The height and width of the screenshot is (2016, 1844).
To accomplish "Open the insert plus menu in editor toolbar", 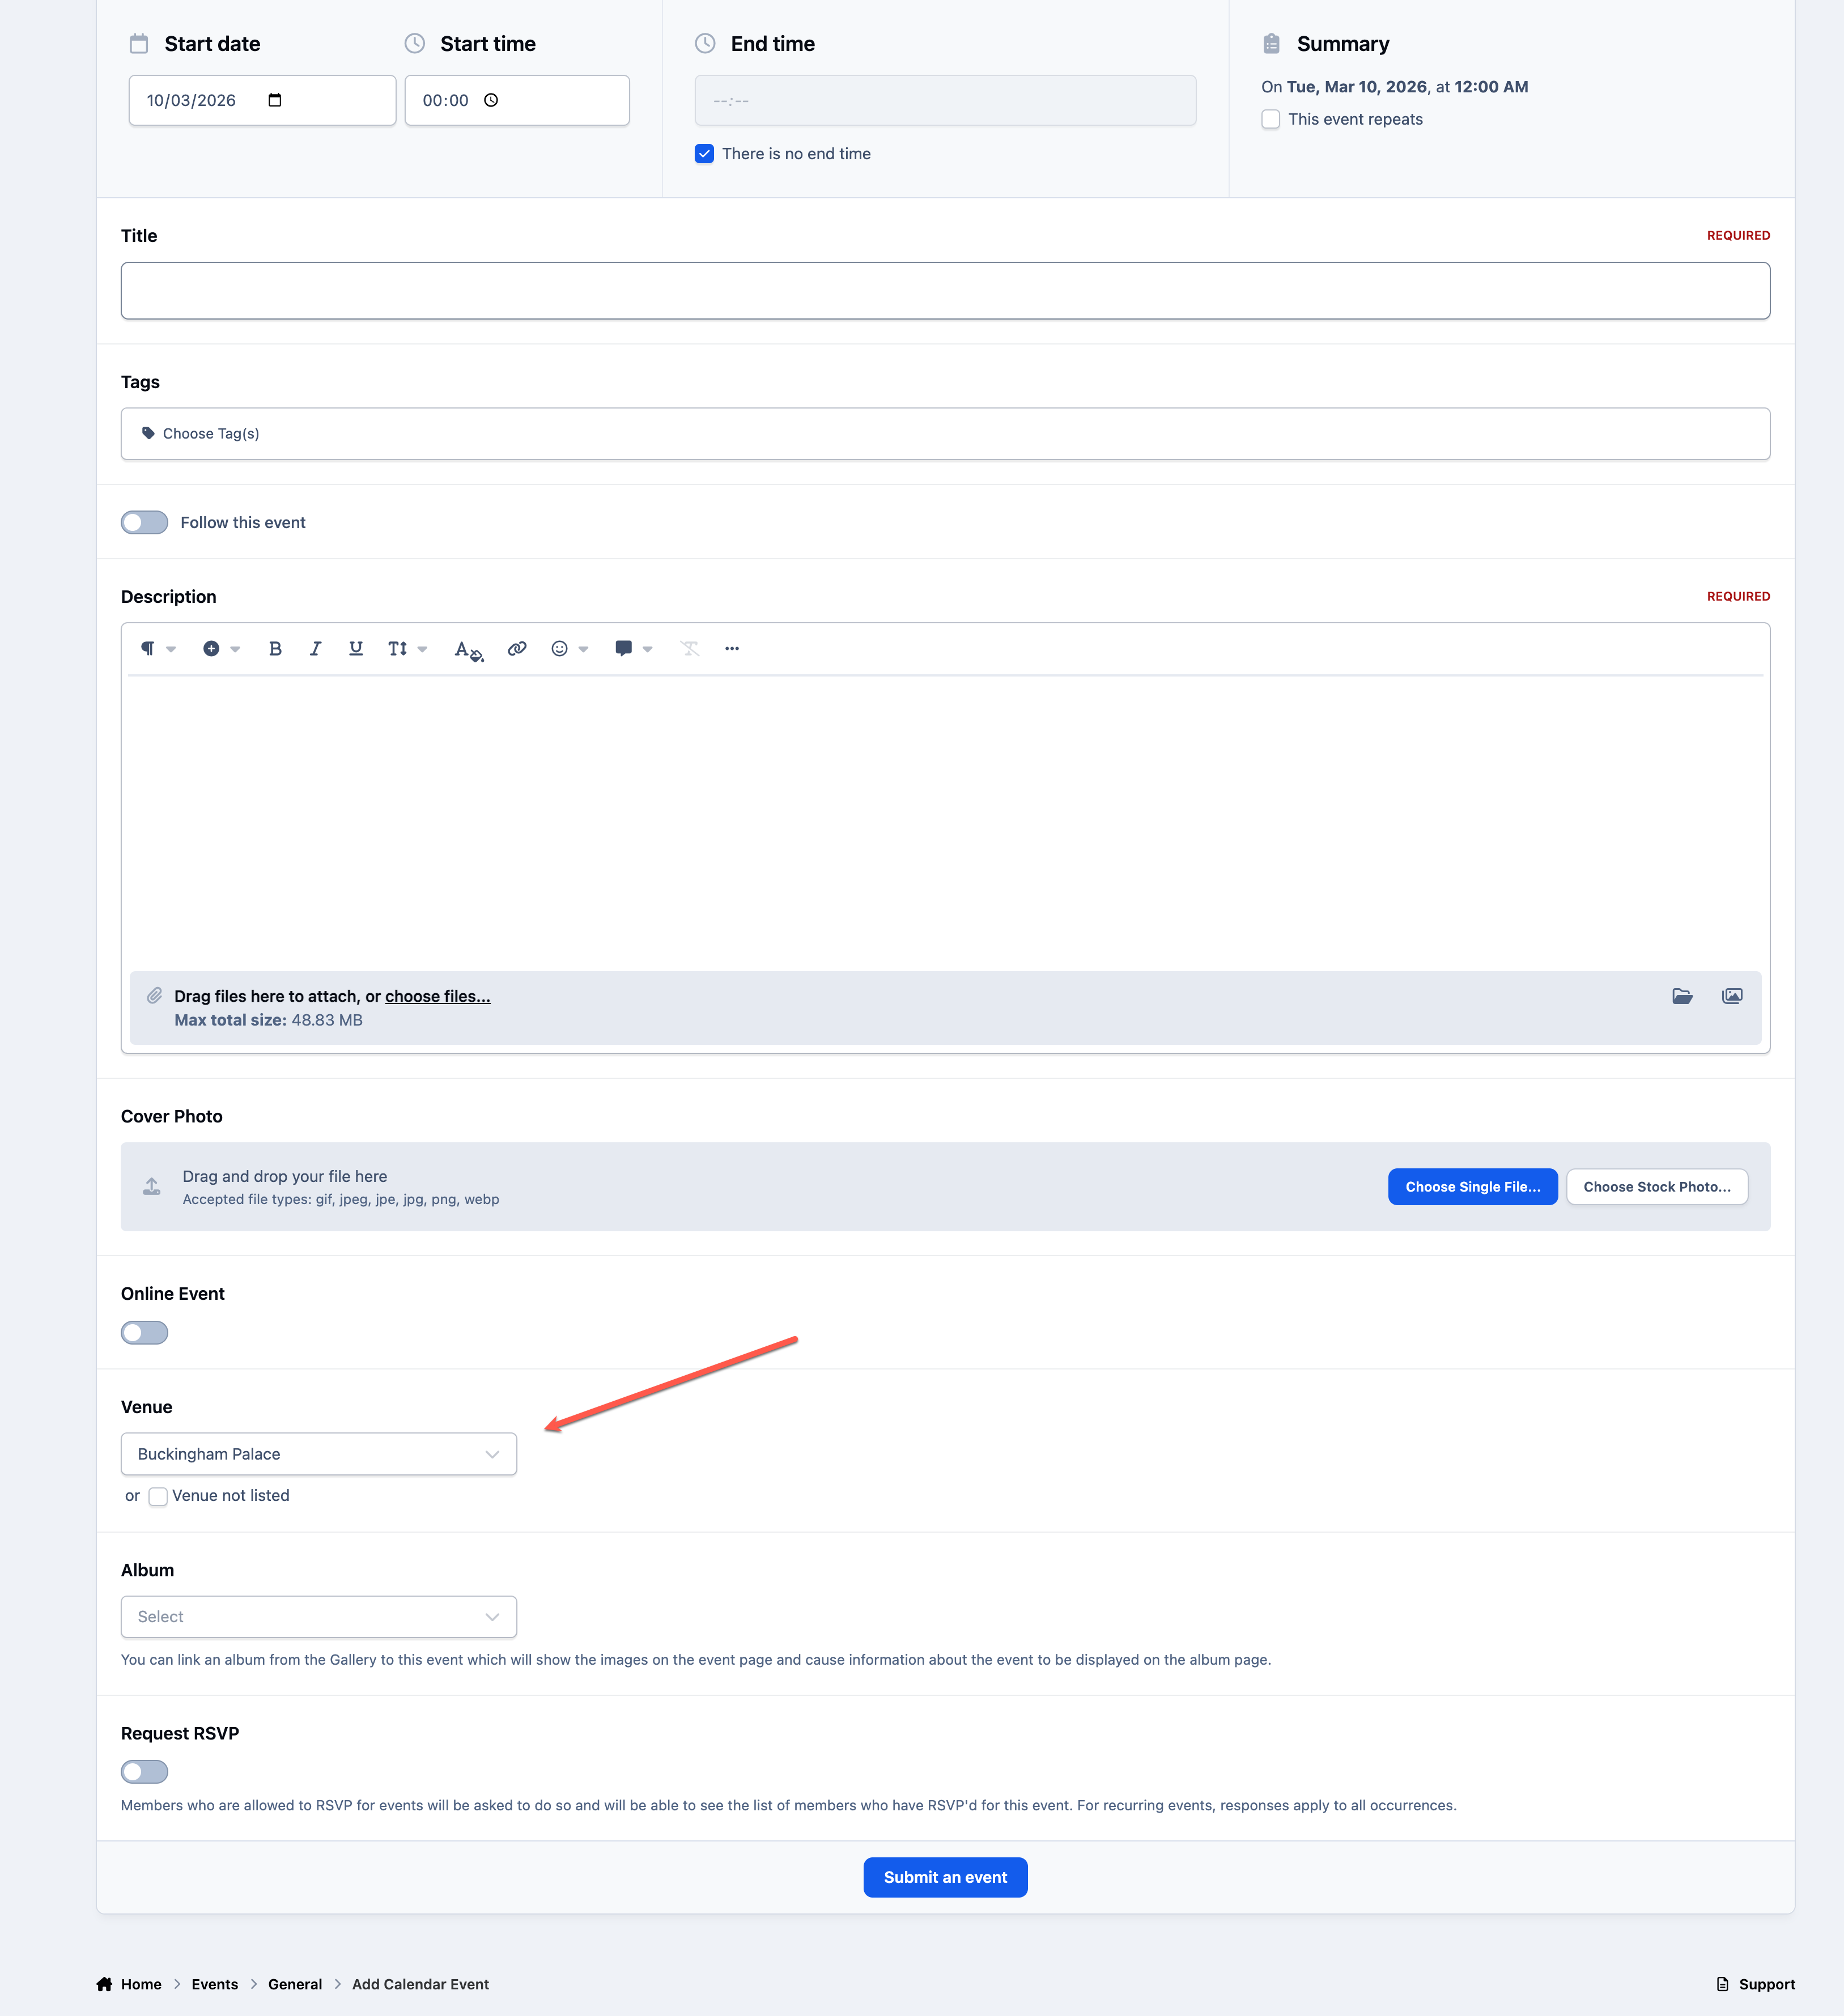I will pos(221,649).
